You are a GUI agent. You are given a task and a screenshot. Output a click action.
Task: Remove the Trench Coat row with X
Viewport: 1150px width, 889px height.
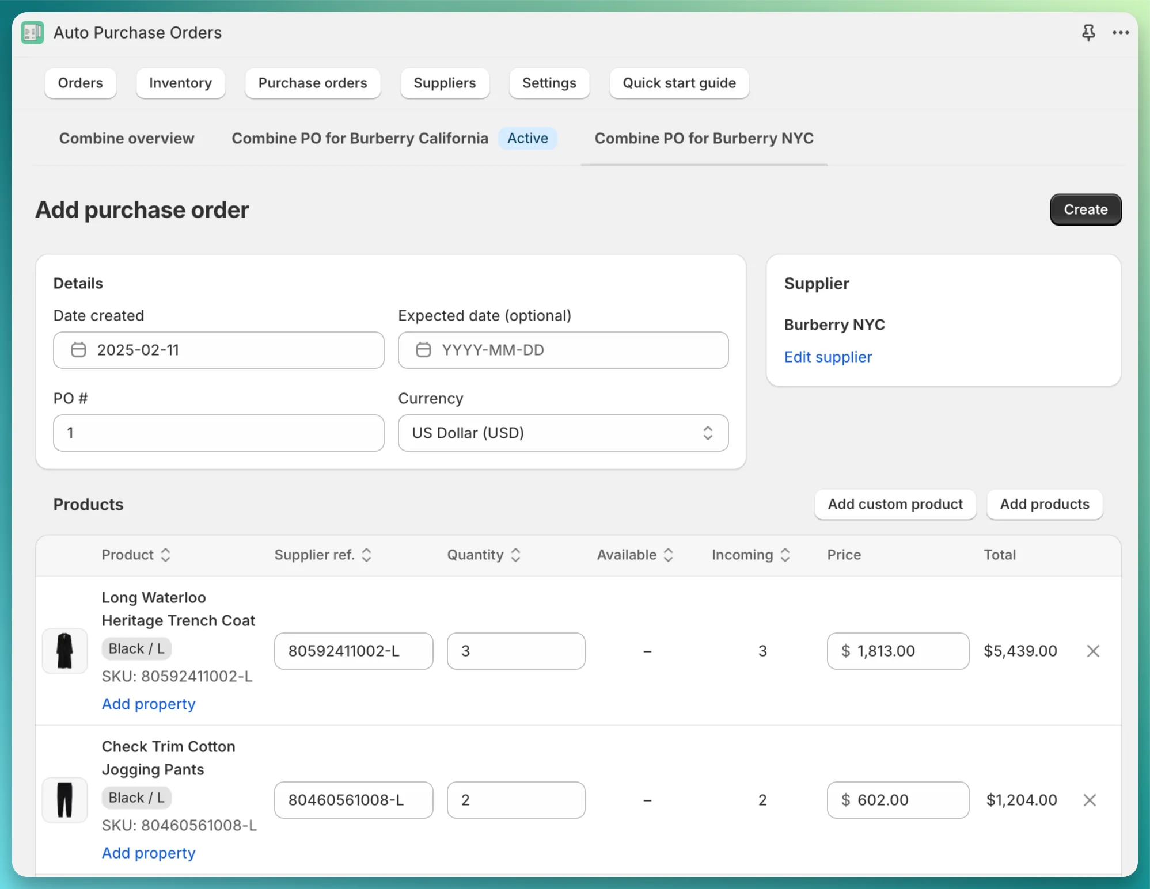(x=1093, y=651)
